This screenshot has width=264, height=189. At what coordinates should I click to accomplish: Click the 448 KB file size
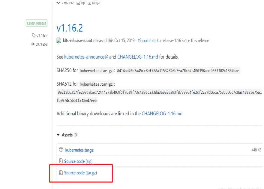(x=256, y=150)
